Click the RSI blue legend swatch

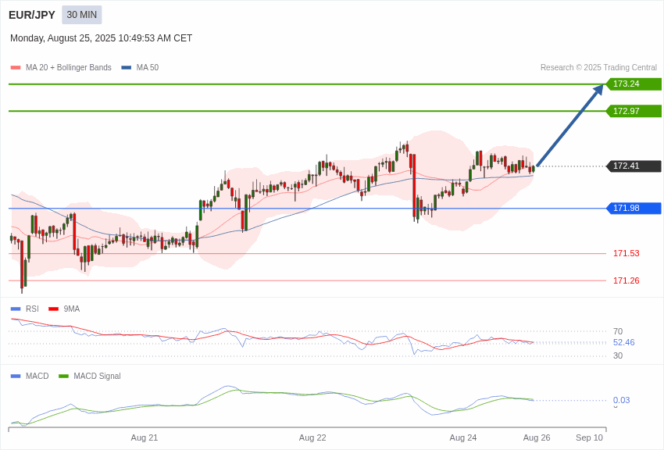[16, 309]
